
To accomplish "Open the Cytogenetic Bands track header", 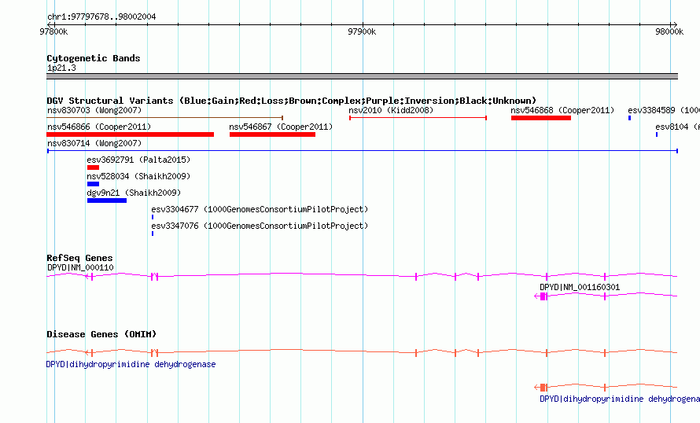I will pyautogui.click(x=94, y=58).
